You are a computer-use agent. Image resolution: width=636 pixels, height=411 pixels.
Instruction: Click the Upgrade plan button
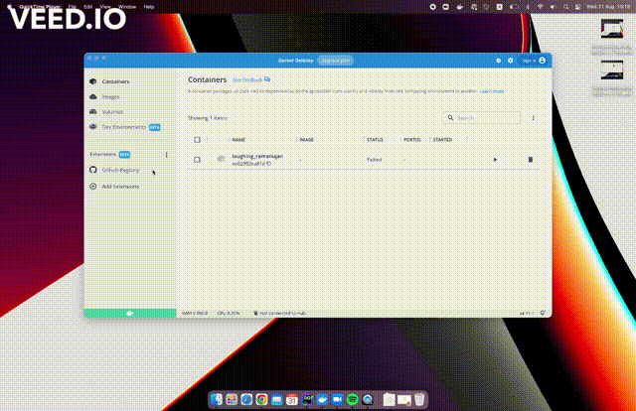point(336,61)
